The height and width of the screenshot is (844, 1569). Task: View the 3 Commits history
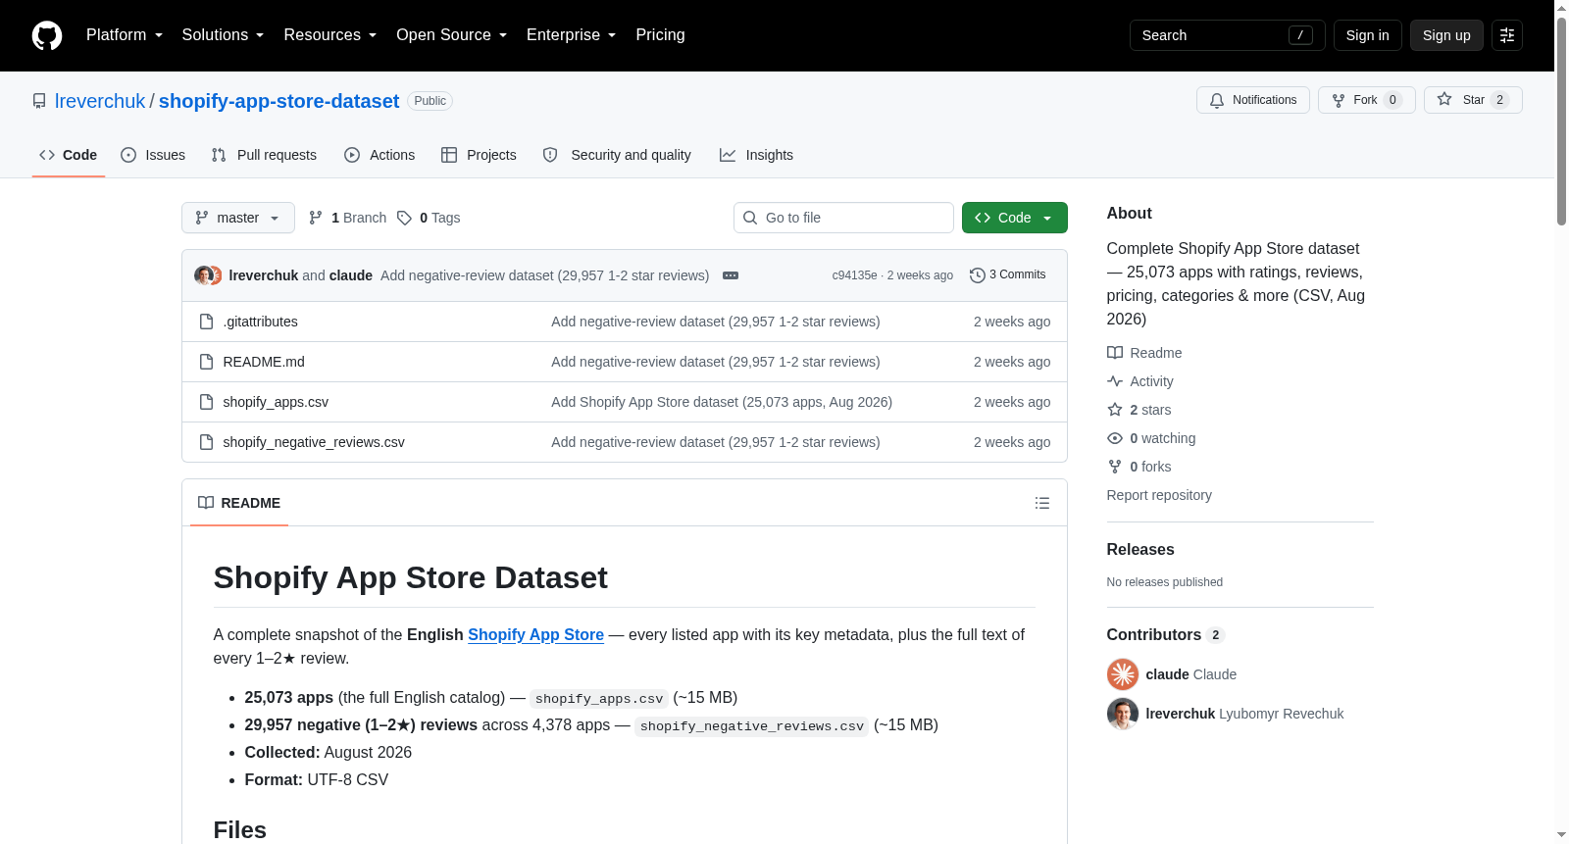(1007, 275)
